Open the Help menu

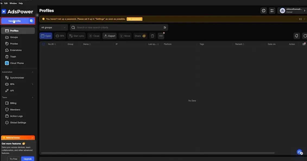point(21,3)
